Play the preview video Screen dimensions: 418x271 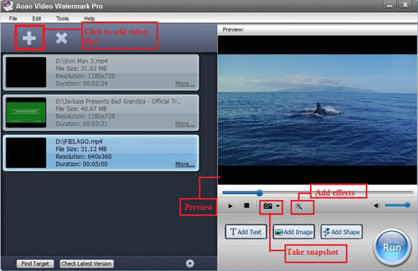tap(231, 206)
